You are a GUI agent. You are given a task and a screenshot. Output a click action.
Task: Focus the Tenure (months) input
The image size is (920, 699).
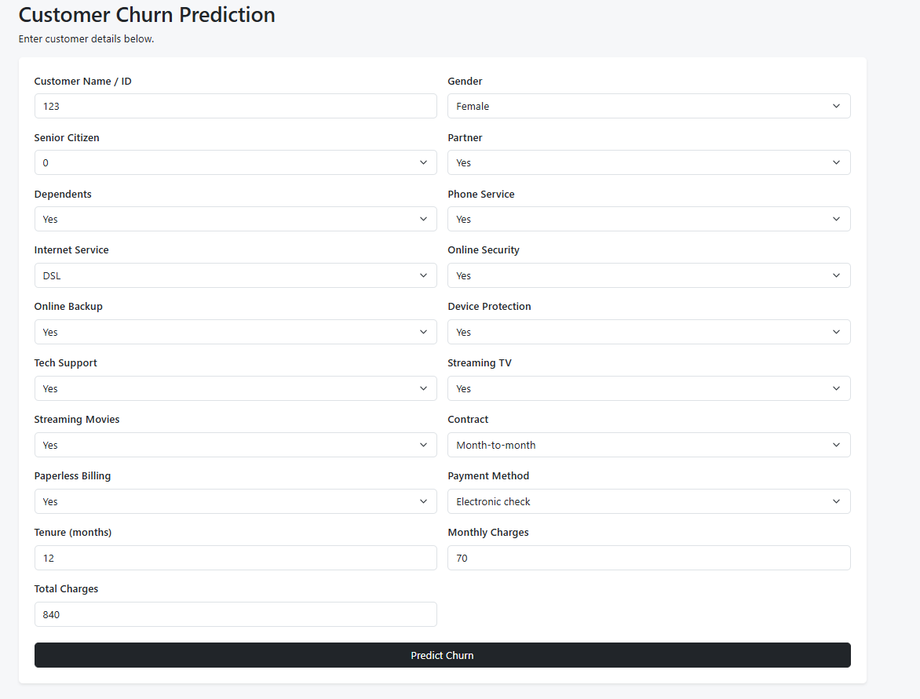click(x=235, y=558)
